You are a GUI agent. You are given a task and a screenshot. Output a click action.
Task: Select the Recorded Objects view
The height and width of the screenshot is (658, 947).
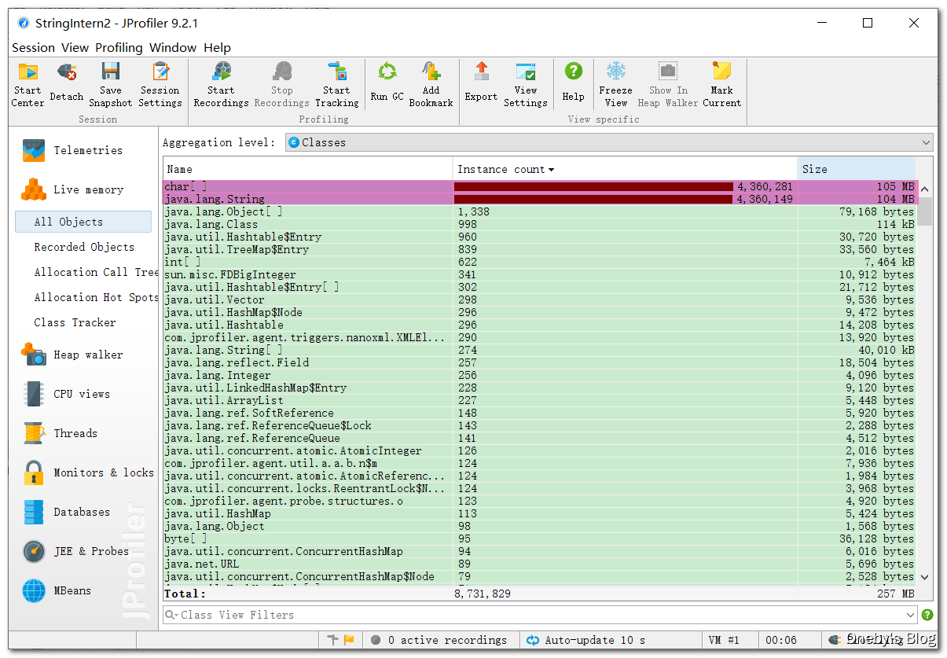(84, 247)
